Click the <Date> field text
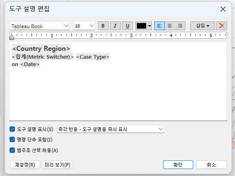The width and height of the screenshot is (235, 176). coord(30,64)
